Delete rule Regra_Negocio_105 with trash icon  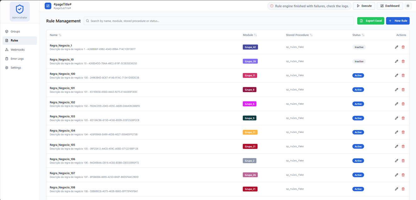[403, 146]
